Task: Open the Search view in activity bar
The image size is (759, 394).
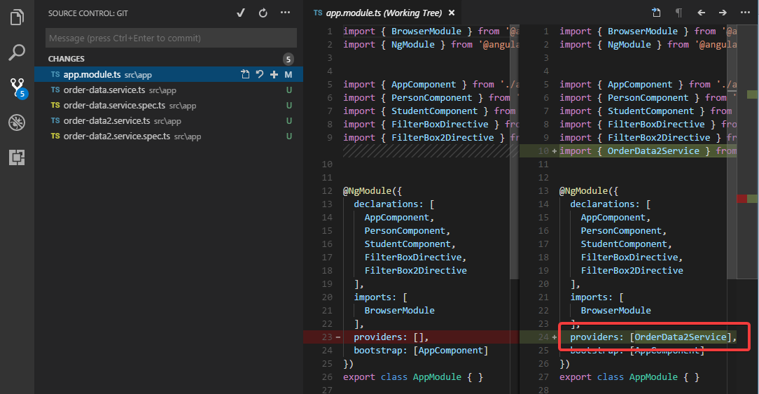Action: 17,52
